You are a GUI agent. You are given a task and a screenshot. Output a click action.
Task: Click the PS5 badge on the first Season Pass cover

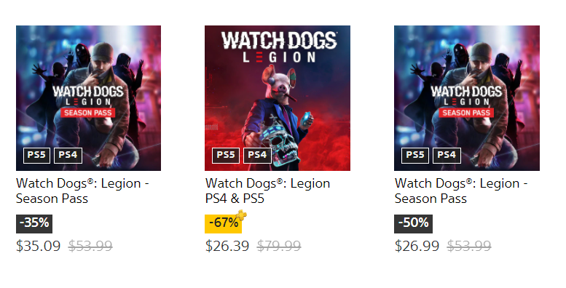click(36, 156)
